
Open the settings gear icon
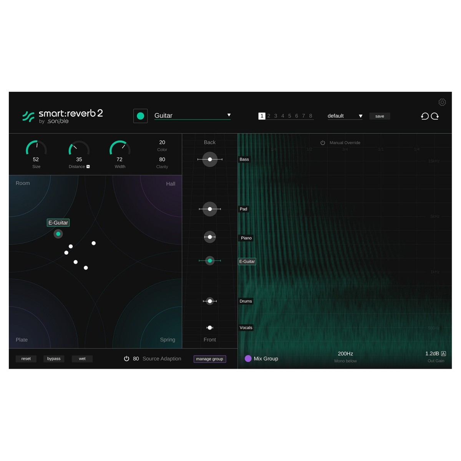coord(442,102)
